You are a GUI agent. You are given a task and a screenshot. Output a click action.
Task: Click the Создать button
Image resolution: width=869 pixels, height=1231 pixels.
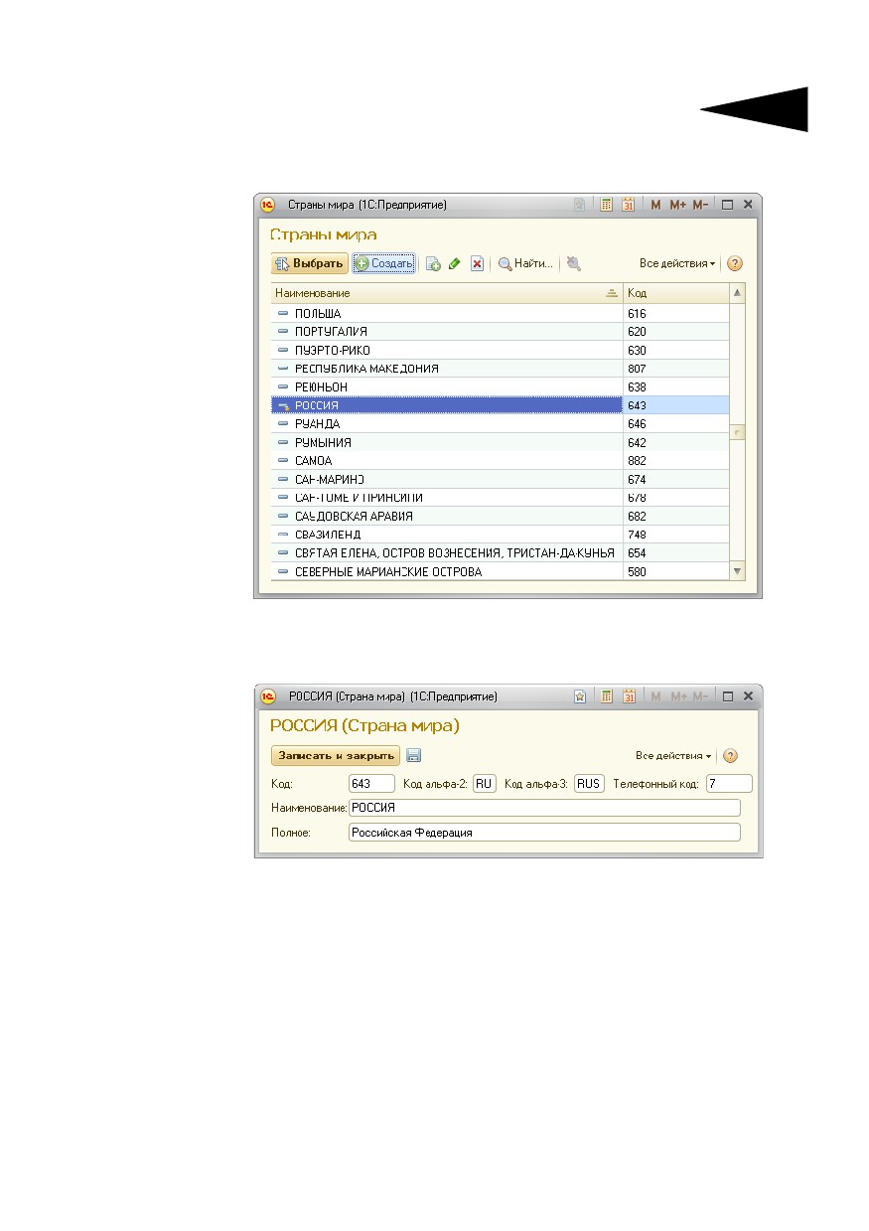pyautogui.click(x=384, y=263)
